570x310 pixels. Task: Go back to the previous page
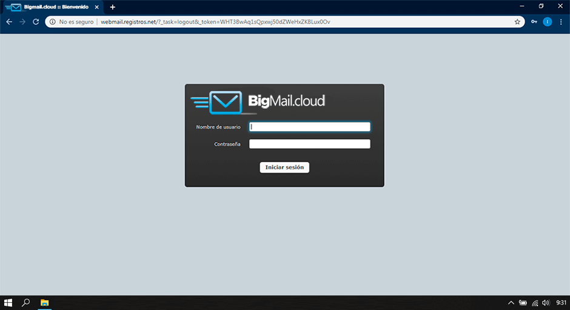[9, 21]
